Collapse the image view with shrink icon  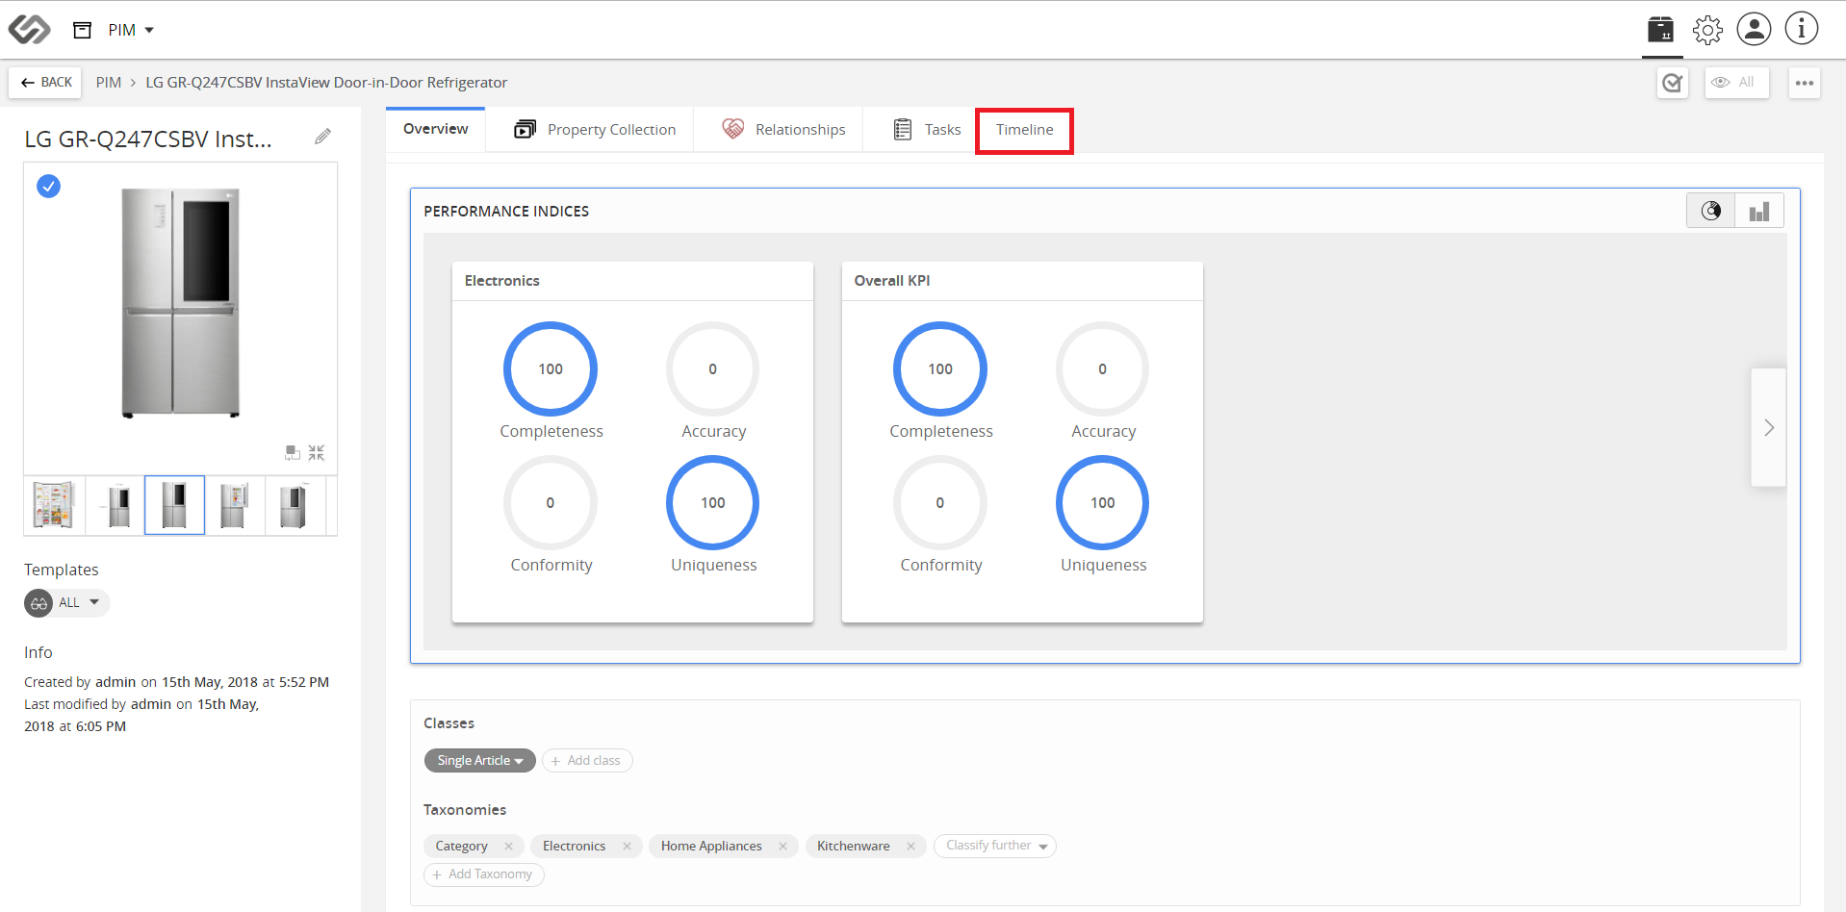pyautogui.click(x=317, y=452)
